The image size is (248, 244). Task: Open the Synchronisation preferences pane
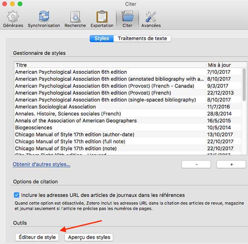(x=44, y=19)
